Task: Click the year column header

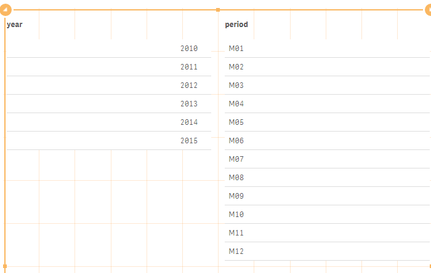Action: (x=15, y=25)
